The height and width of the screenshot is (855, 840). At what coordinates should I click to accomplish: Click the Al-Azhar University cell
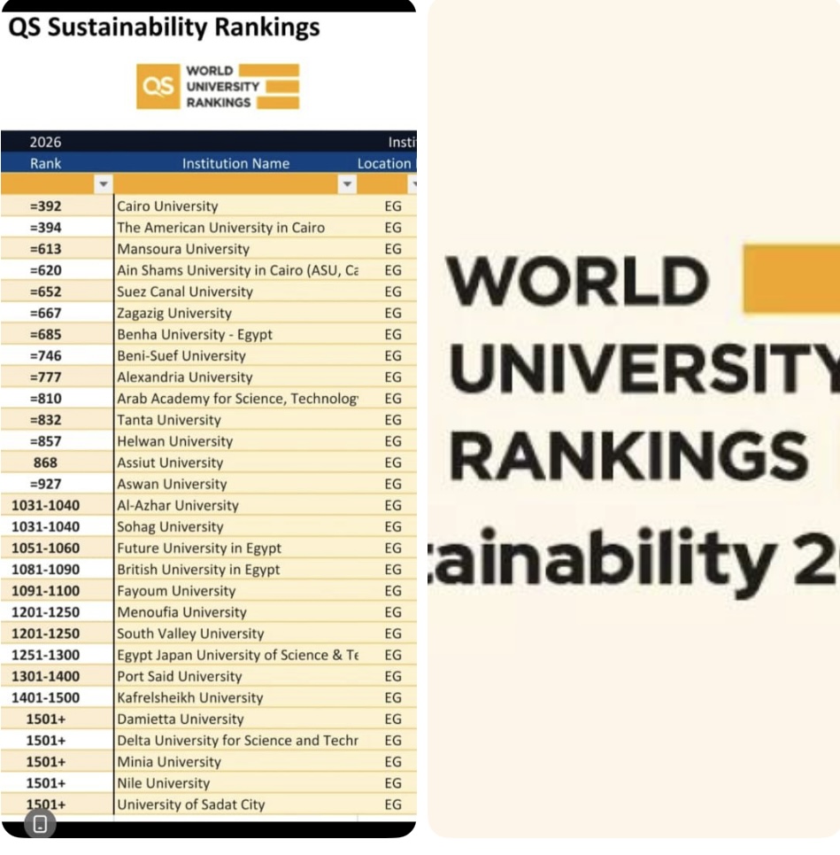tap(178, 505)
